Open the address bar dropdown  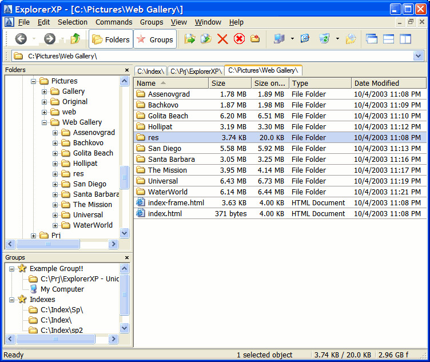pyautogui.click(x=418, y=56)
